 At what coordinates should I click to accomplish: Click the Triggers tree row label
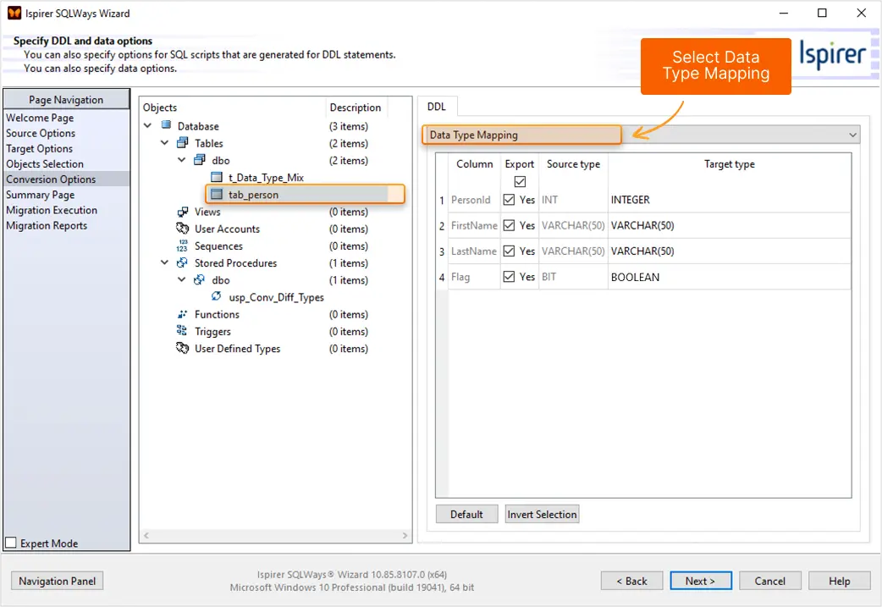[212, 331]
